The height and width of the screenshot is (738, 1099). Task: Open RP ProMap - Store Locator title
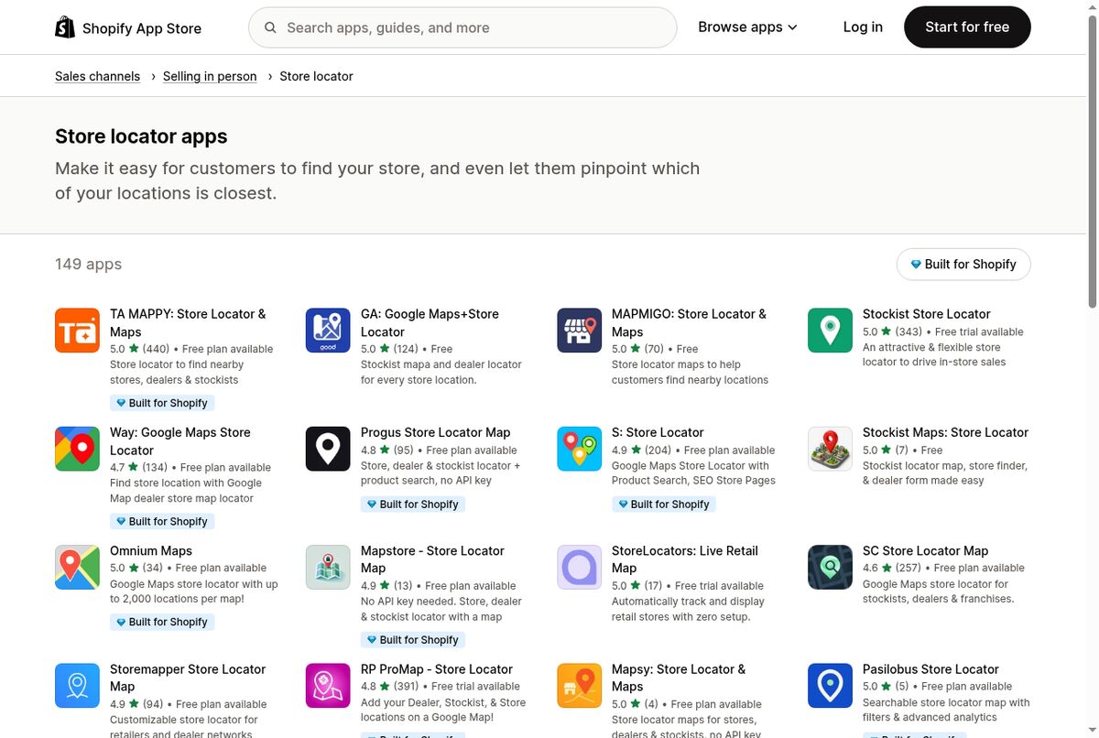(437, 669)
